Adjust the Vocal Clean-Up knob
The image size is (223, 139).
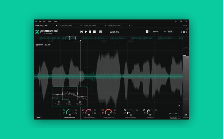(108, 112)
